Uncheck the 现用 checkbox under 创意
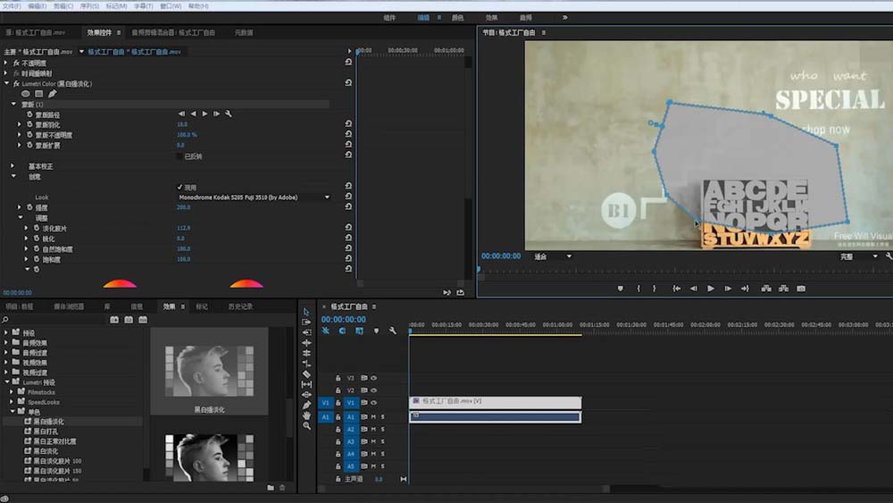 coord(179,187)
